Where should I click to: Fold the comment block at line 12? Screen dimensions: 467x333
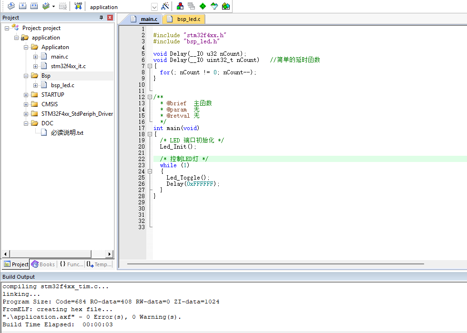[150, 97]
